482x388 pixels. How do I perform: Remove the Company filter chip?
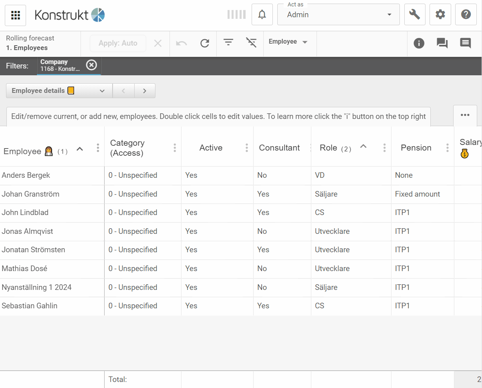coord(92,65)
